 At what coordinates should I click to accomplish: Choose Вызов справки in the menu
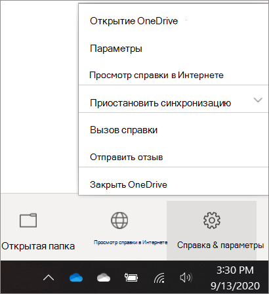pos(173,130)
